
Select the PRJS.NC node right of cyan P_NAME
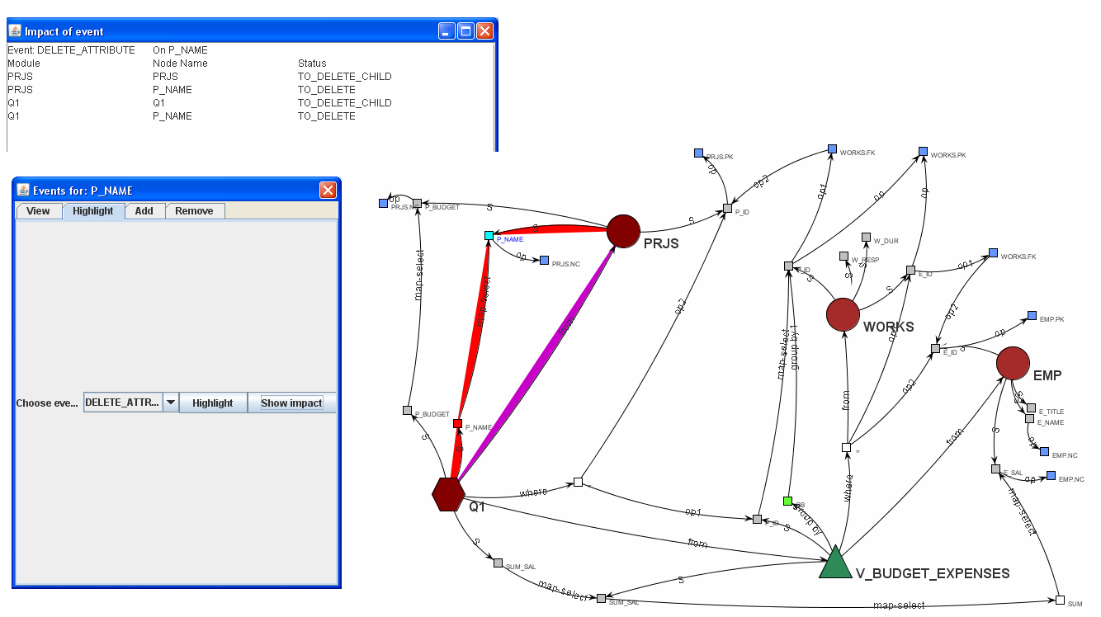[544, 261]
